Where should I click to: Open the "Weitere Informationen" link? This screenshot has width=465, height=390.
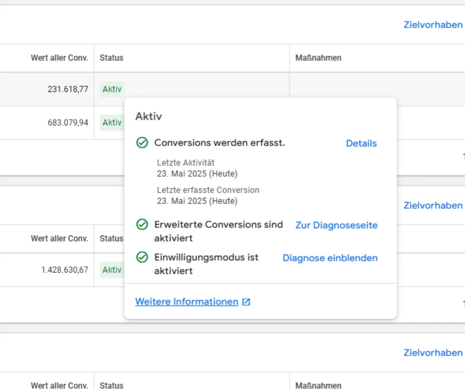[187, 302]
